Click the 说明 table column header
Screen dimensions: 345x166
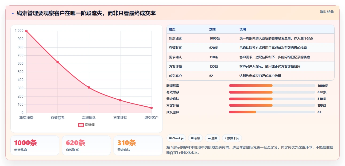pyautogui.click(x=243, y=29)
